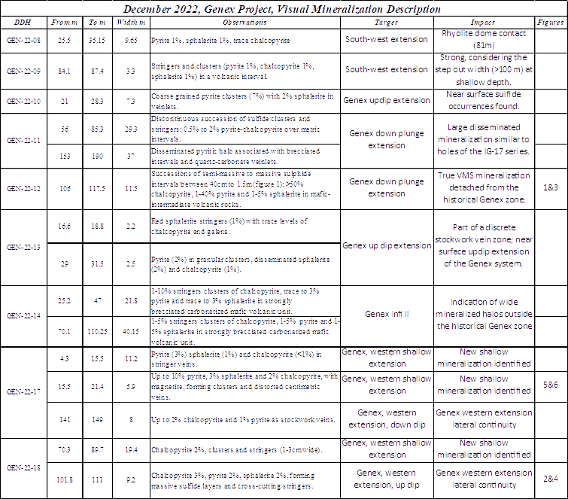Click the GEN-22-14 hole cell
Screen dimensions: 568x499
click(24, 315)
